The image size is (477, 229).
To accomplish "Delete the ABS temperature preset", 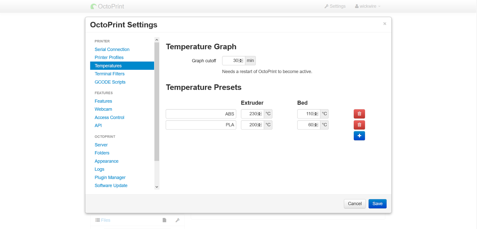I will tap(359, 114).
